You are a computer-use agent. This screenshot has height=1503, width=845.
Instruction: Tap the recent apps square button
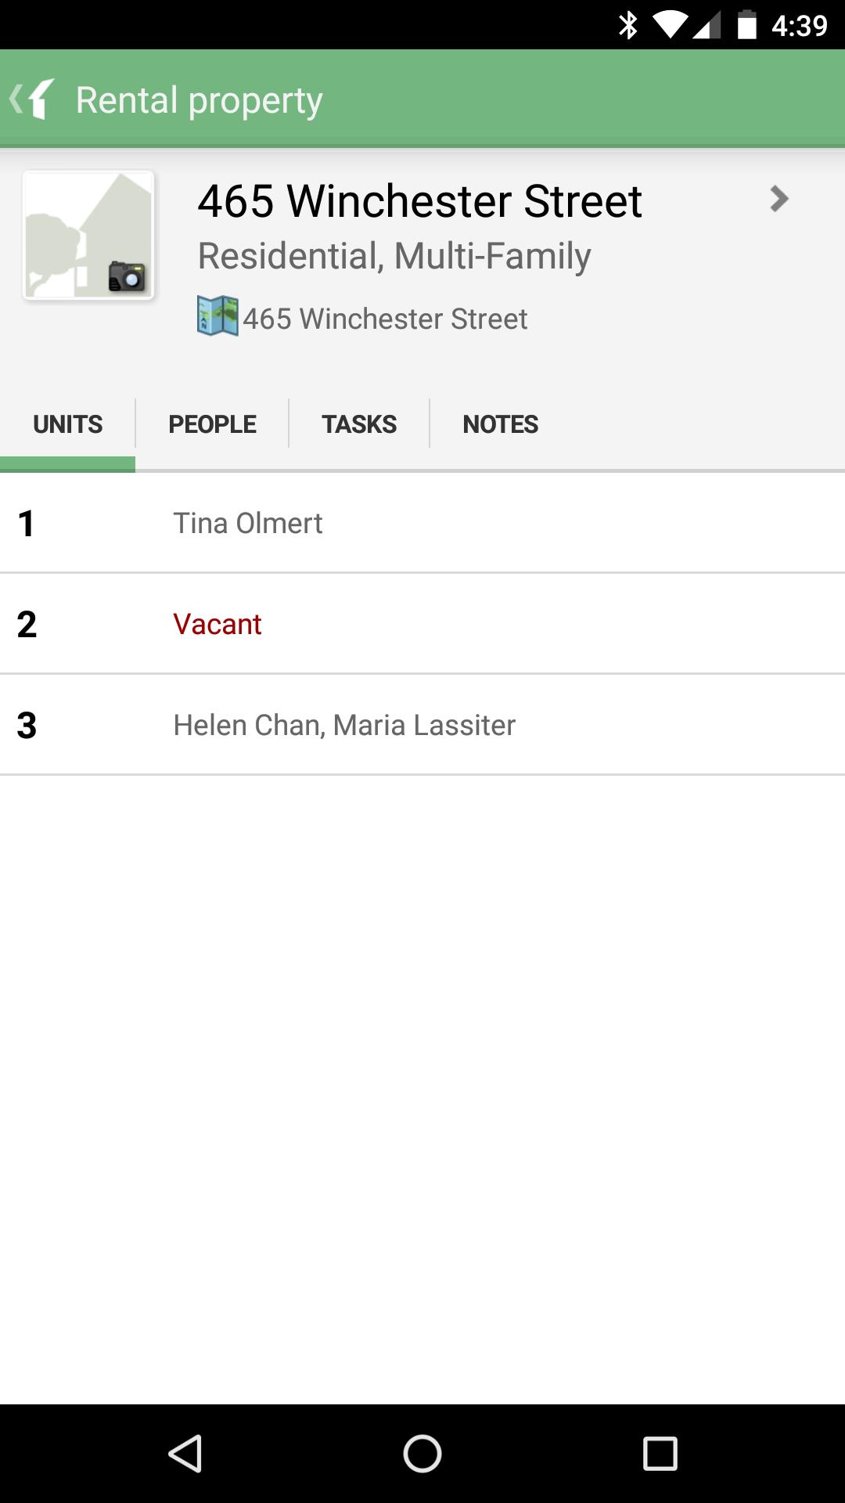point(660,1454)
